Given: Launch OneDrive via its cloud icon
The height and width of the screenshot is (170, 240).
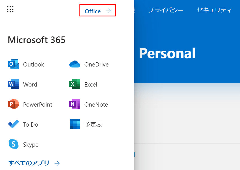Looking at the screenshot, I should pos(75,64).
